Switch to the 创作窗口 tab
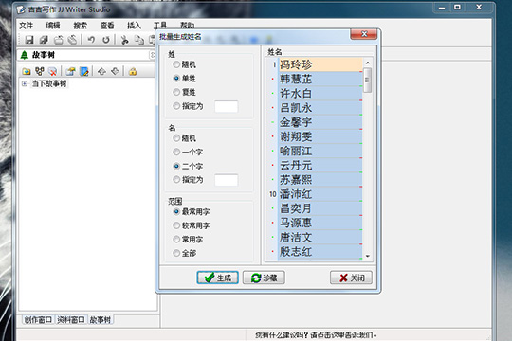512x341 pixels. point(38,320)
